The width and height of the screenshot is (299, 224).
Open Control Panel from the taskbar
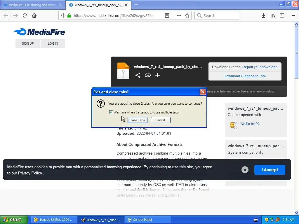click(148, 220)
